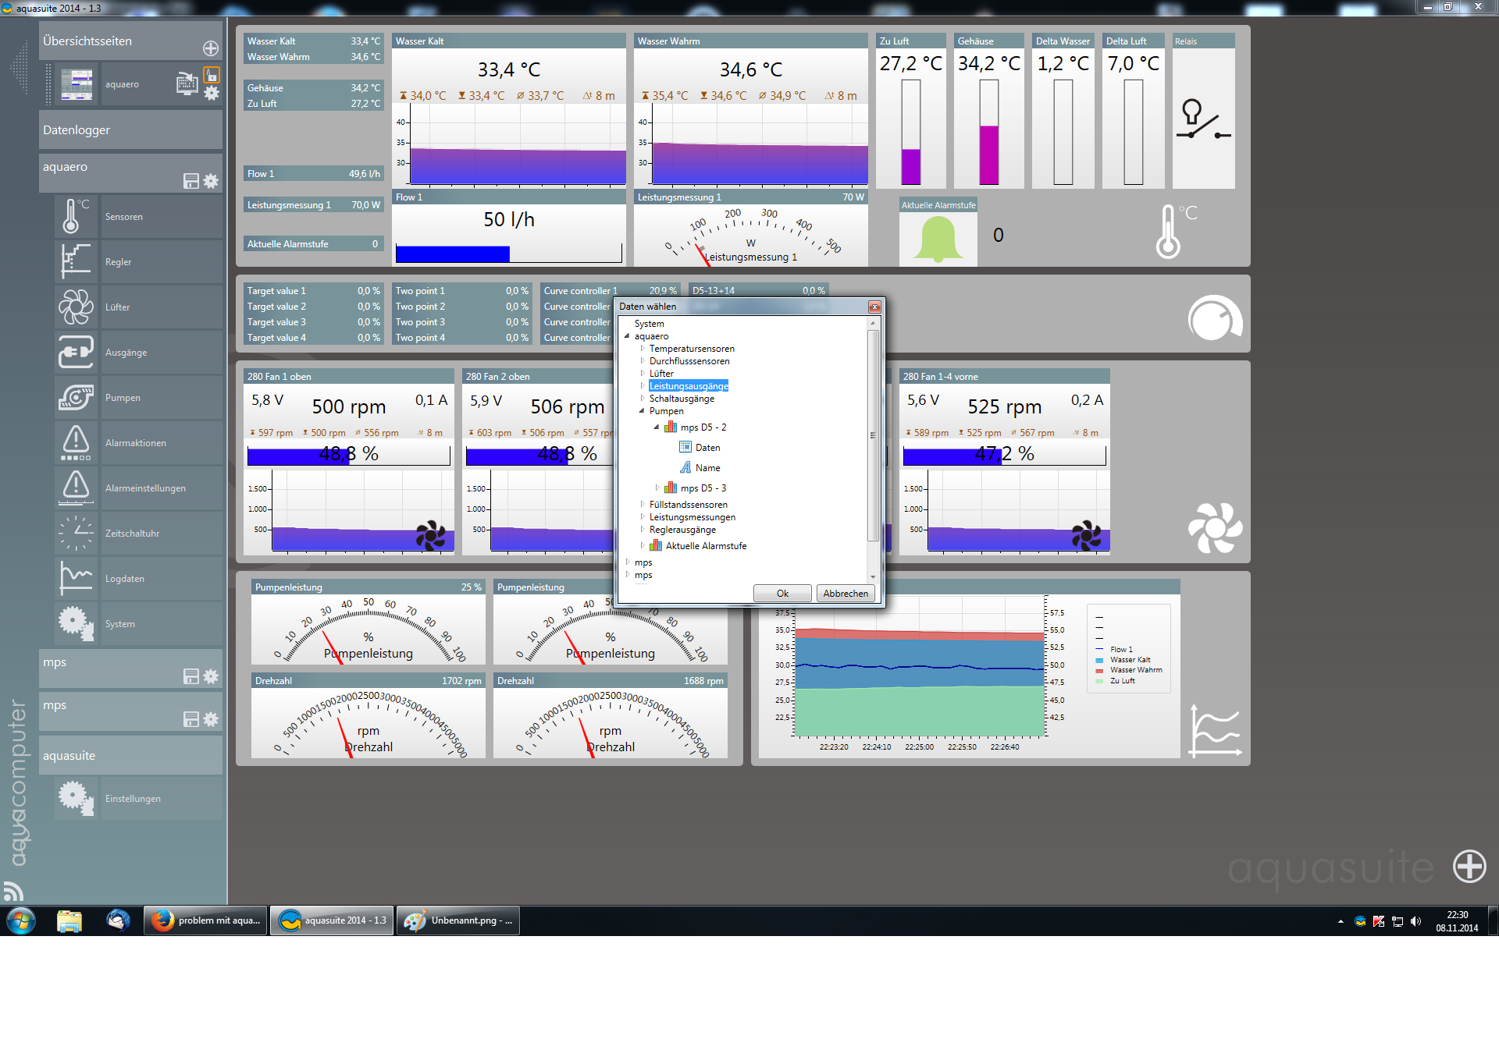Open the Ausgänge plug icon in sidebar

[x=76, y=353]
